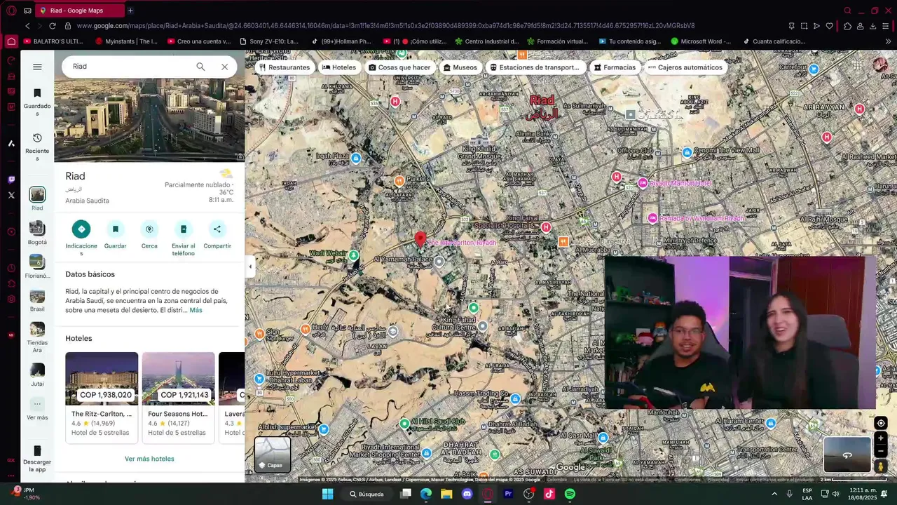Click the taskbar Búsqueda search box

(367, 494)
